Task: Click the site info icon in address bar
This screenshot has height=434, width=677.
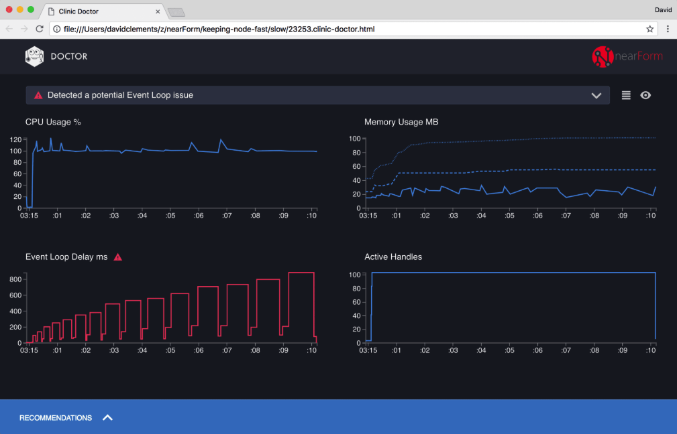Action: coord(56,29)
